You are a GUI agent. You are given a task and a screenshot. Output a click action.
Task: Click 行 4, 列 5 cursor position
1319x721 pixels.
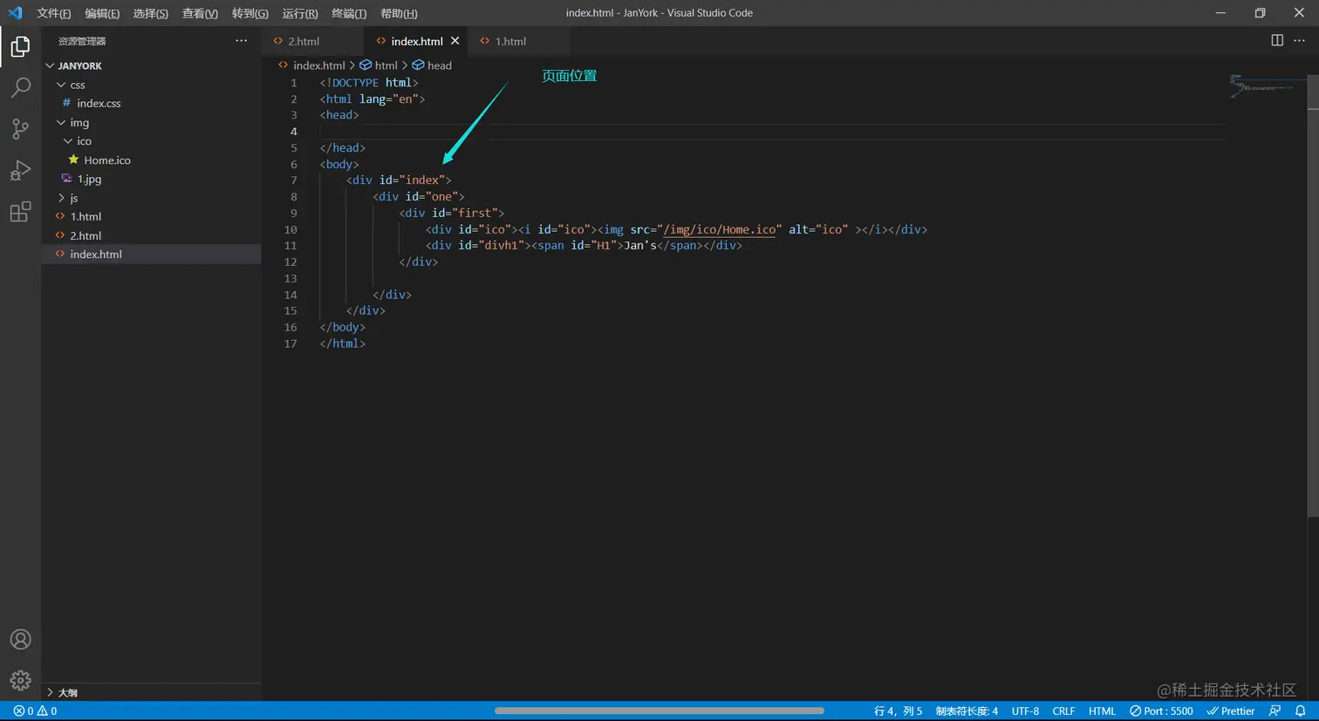pyautogui.click(x=898, y=711)
